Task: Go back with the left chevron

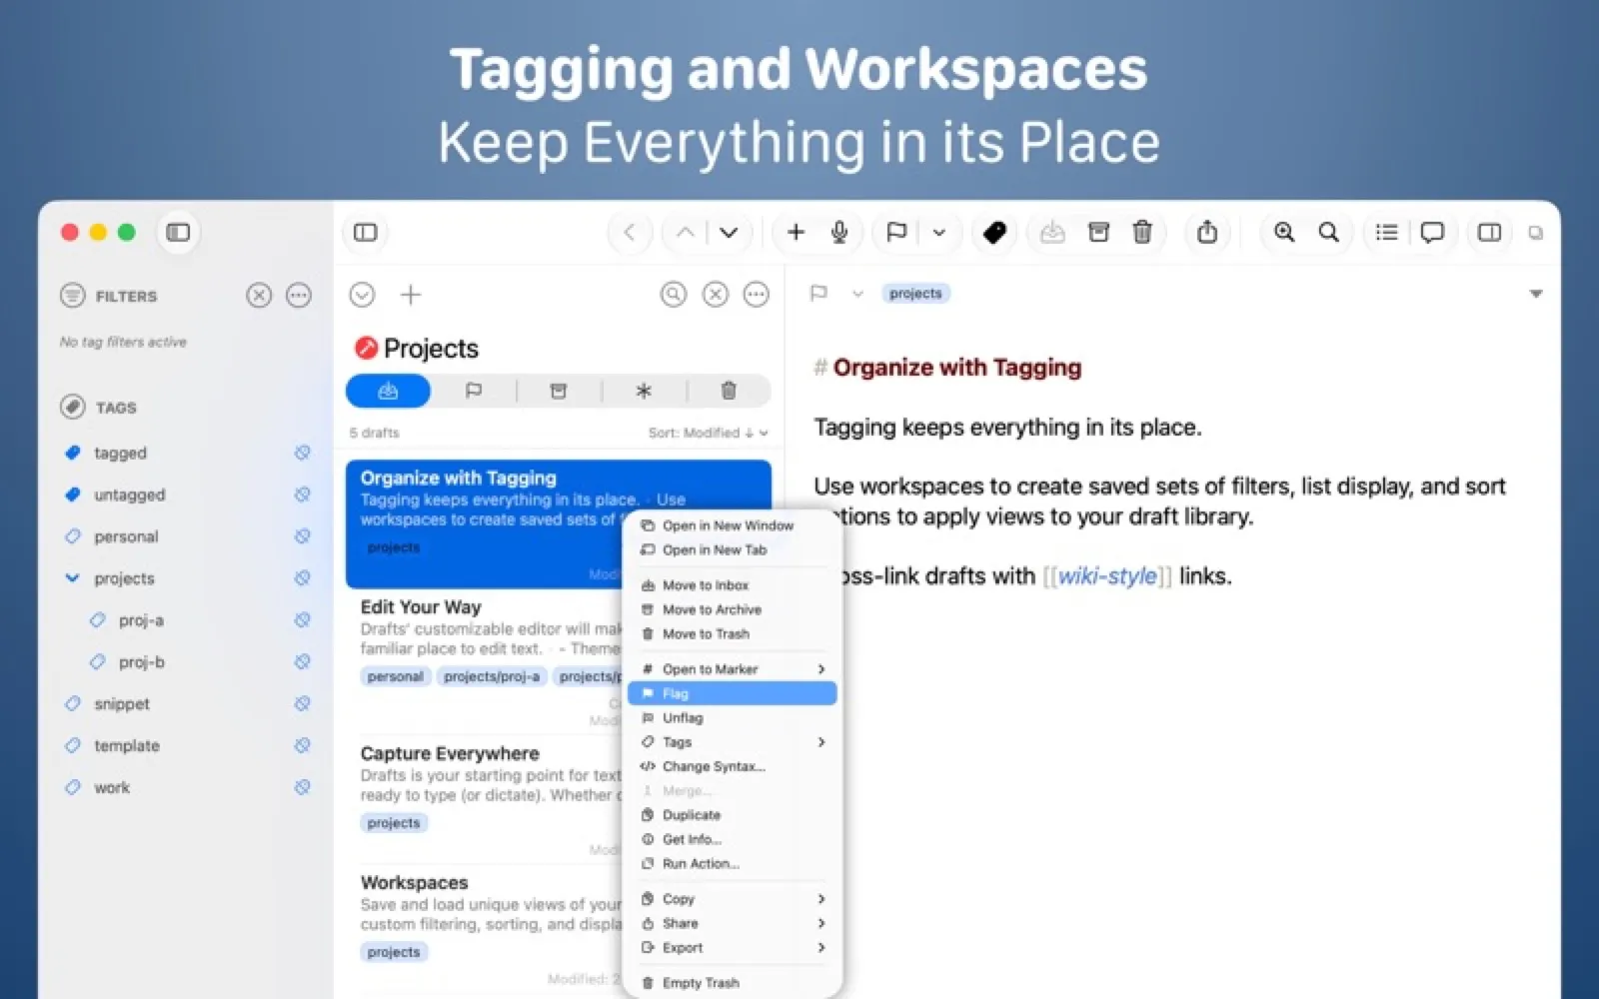Action: point(629,233)
